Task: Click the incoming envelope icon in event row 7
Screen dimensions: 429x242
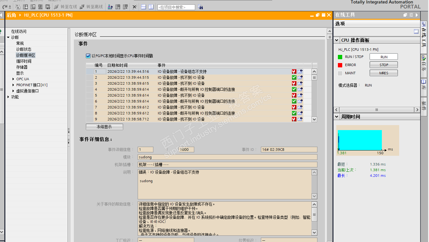Action: click(300, 107)
